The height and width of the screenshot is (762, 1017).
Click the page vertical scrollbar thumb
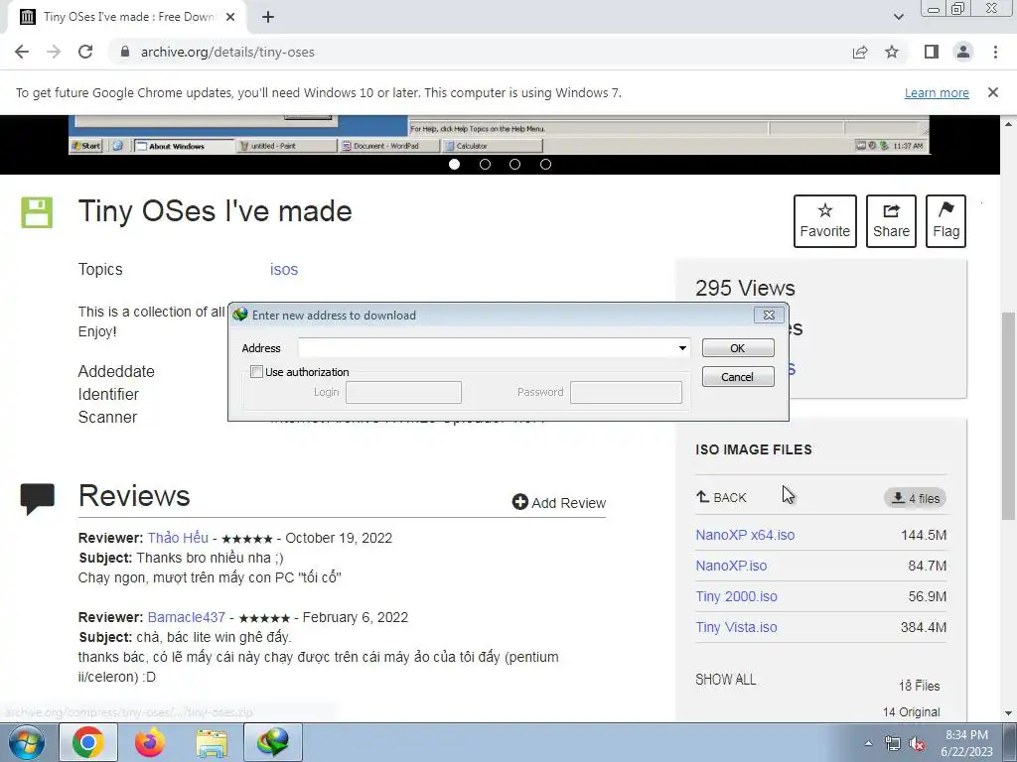click(1008, 415)
